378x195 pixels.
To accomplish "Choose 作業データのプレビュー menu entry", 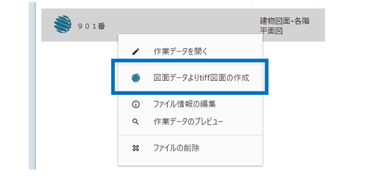I will click(190, 121).
